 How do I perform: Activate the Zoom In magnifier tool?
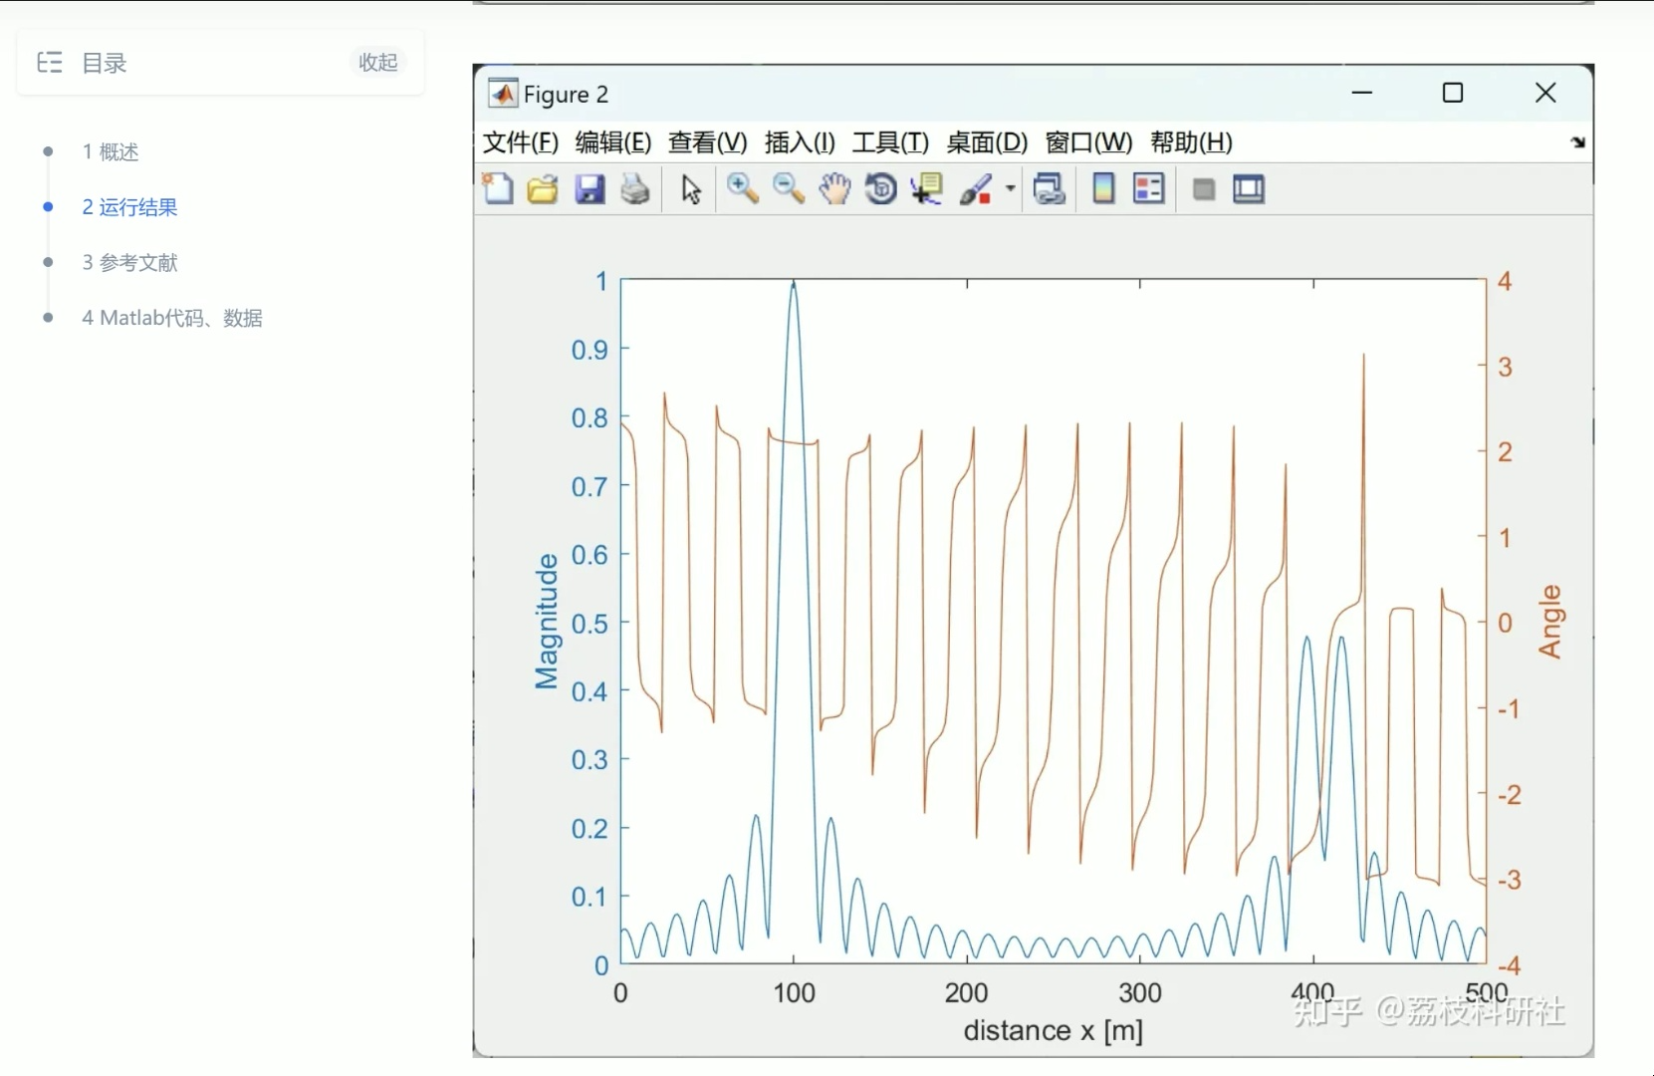pyautogui.click(x=742, y=188)
